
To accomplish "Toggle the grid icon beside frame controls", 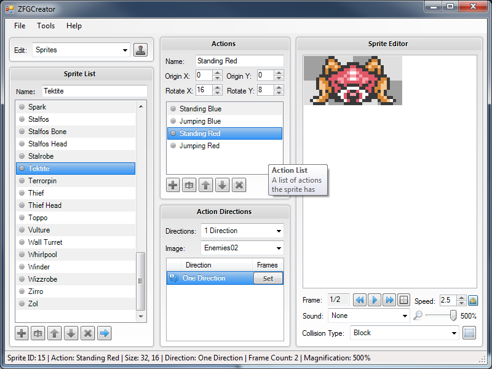I will pos(404,300).
